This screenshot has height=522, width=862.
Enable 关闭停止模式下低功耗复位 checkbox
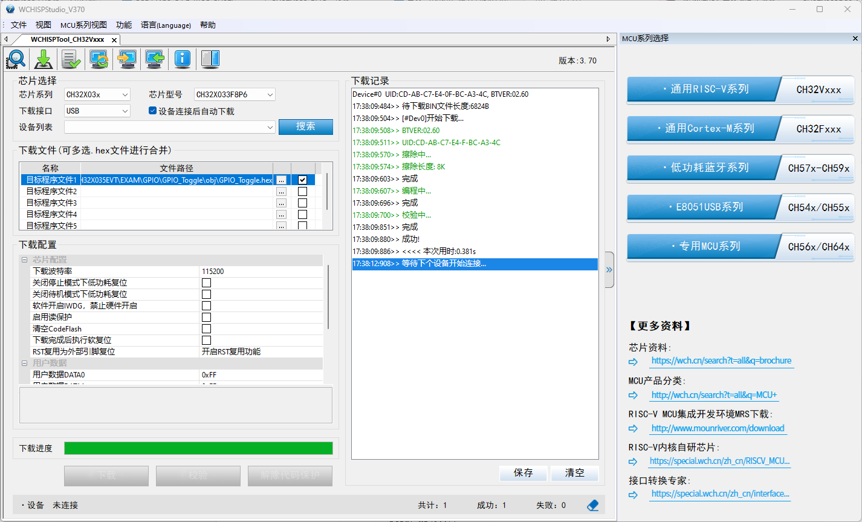coord(206,282)
